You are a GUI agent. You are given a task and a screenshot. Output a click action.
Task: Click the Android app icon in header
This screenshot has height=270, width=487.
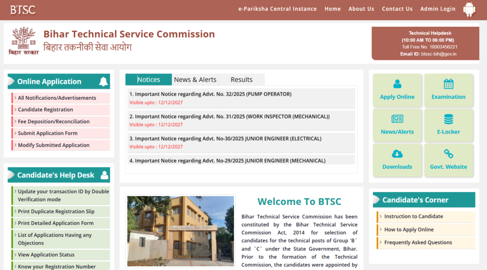point(469,9)
